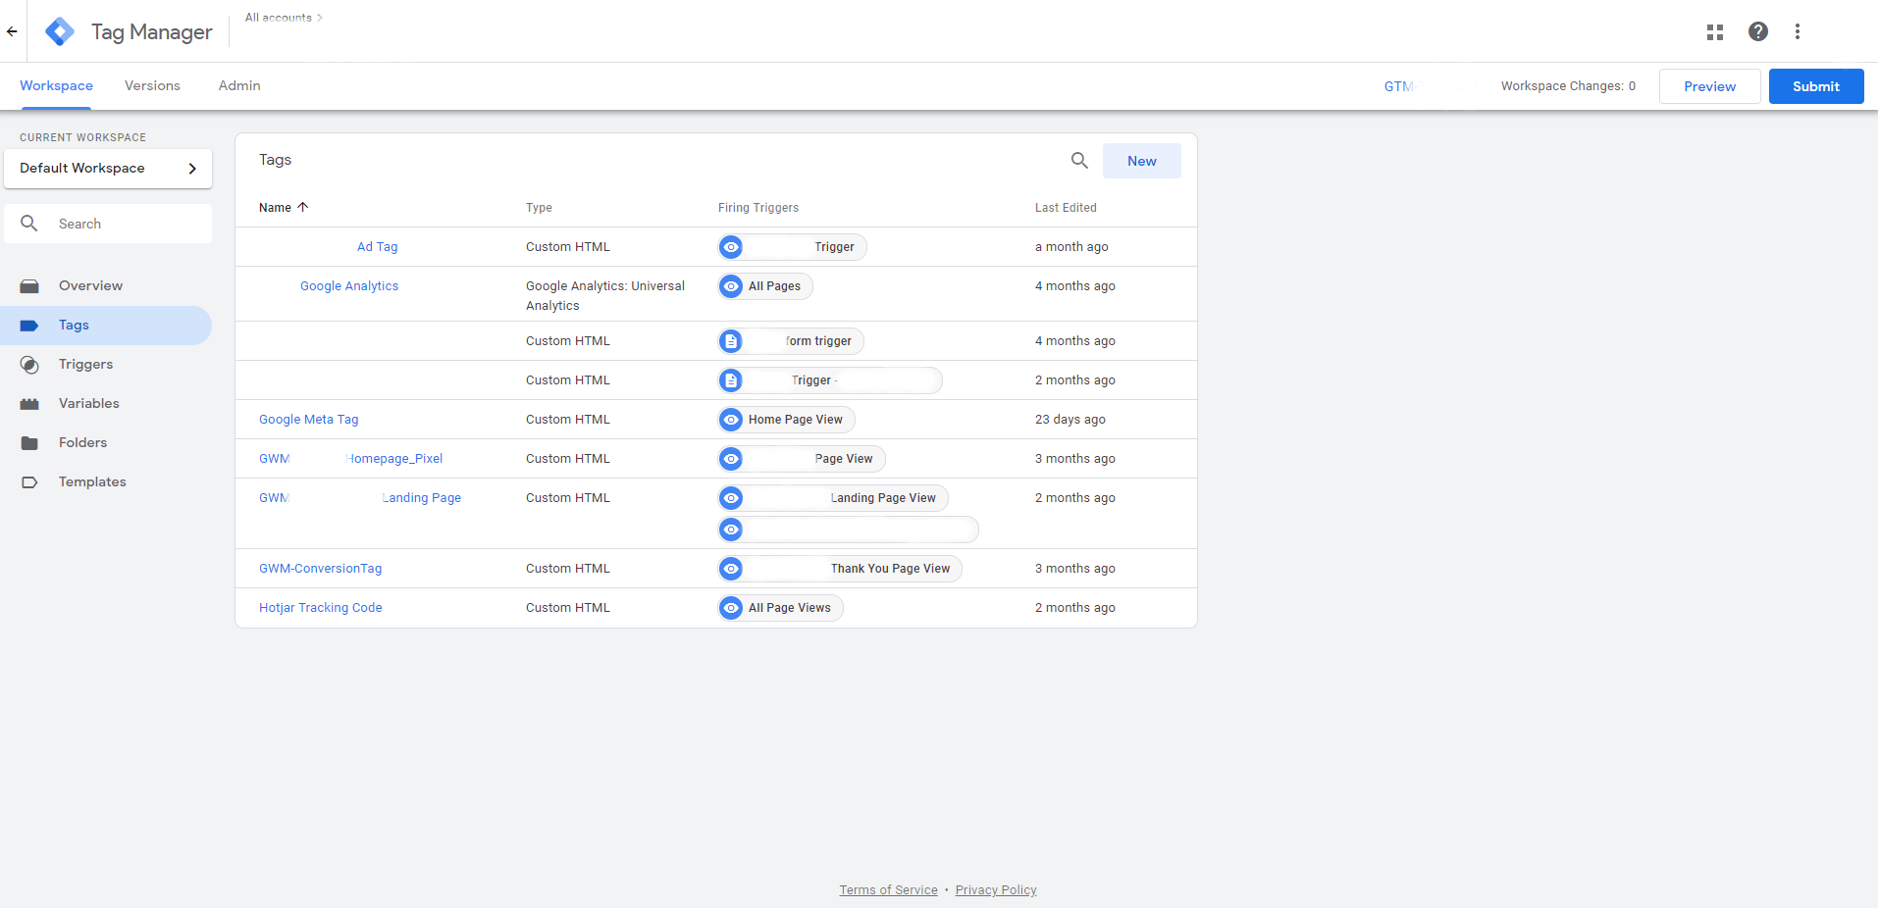Screen dimensions: 1878x908
Task: Open the Ad Tag tag
Action: click(377, 247)
